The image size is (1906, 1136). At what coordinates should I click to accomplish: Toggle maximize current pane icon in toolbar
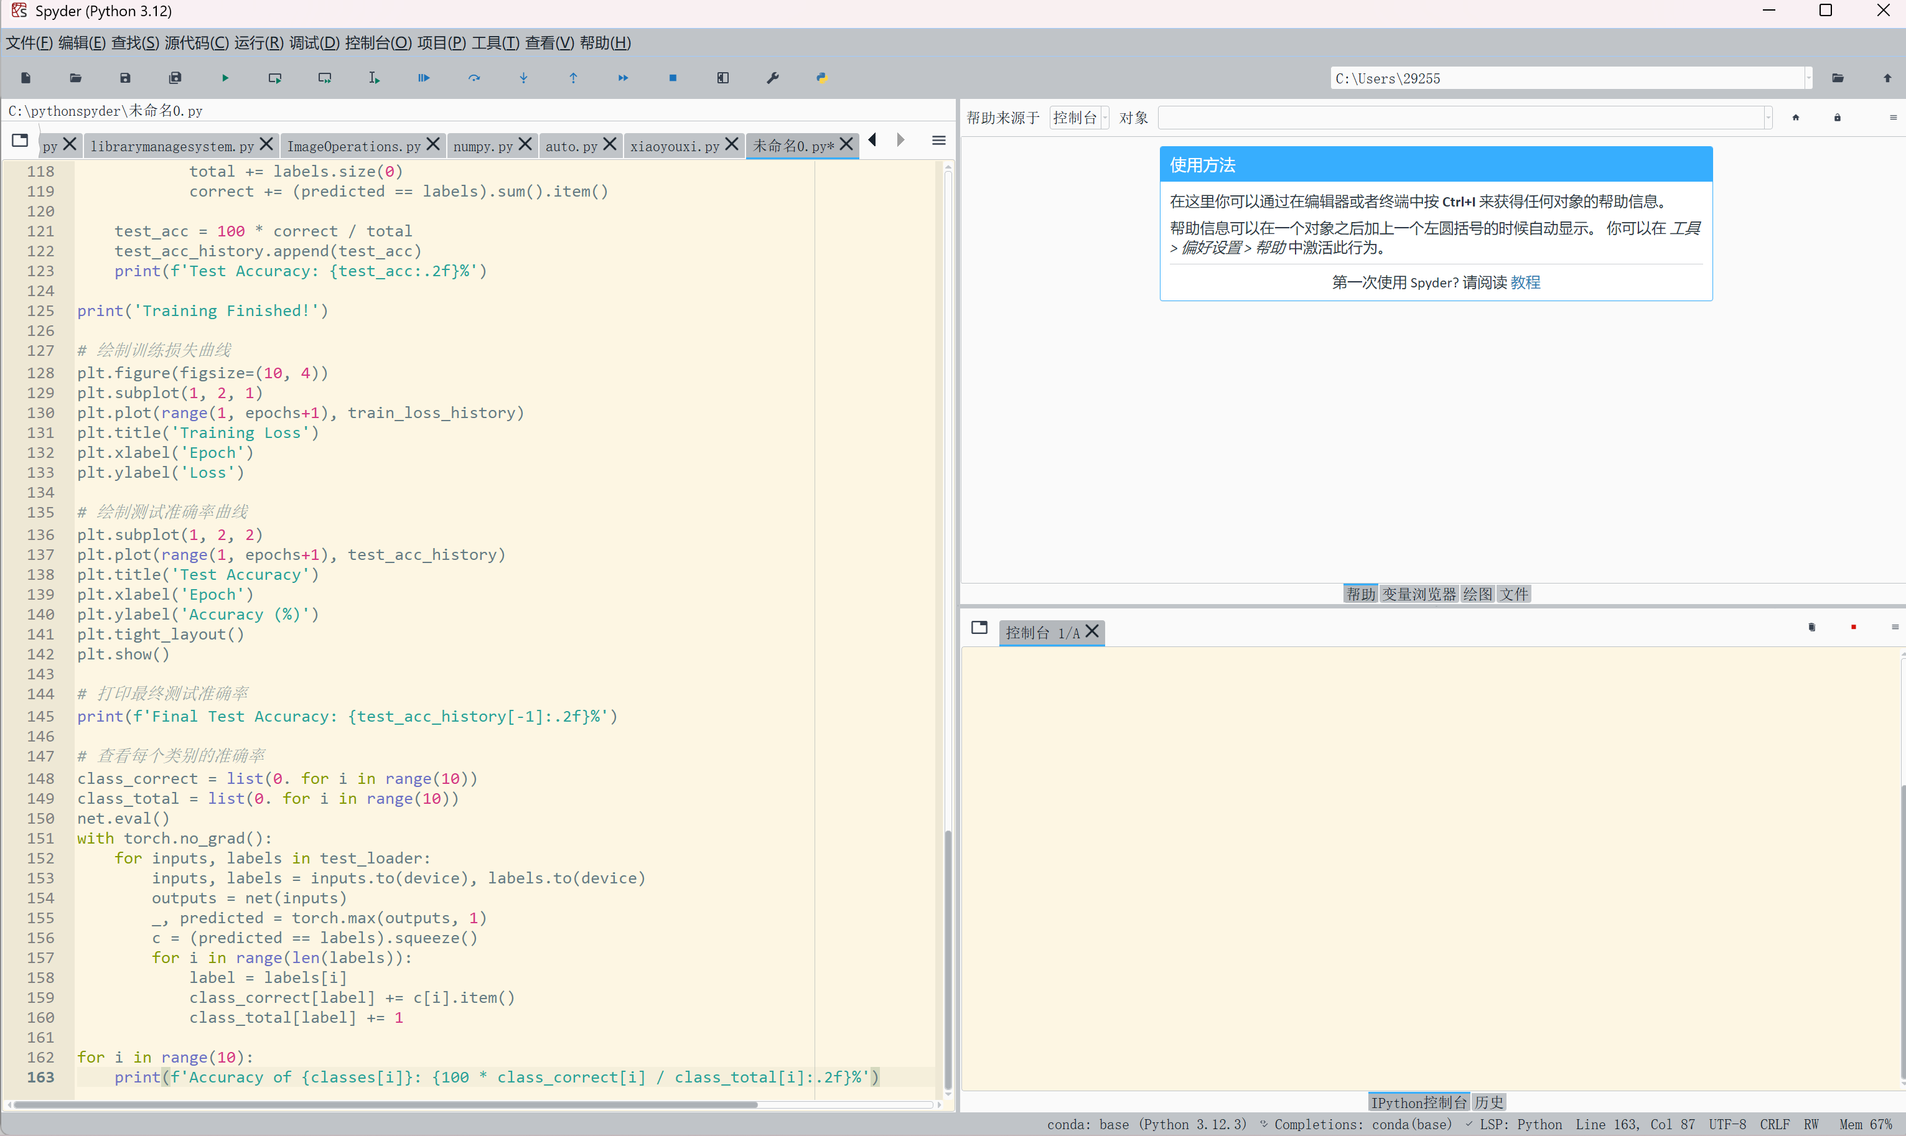722,78
